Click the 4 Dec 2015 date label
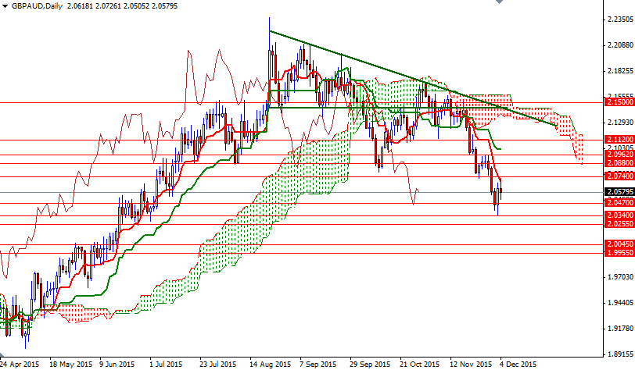The height and width of the screenshot is (370, 635). tap(518, 365)
